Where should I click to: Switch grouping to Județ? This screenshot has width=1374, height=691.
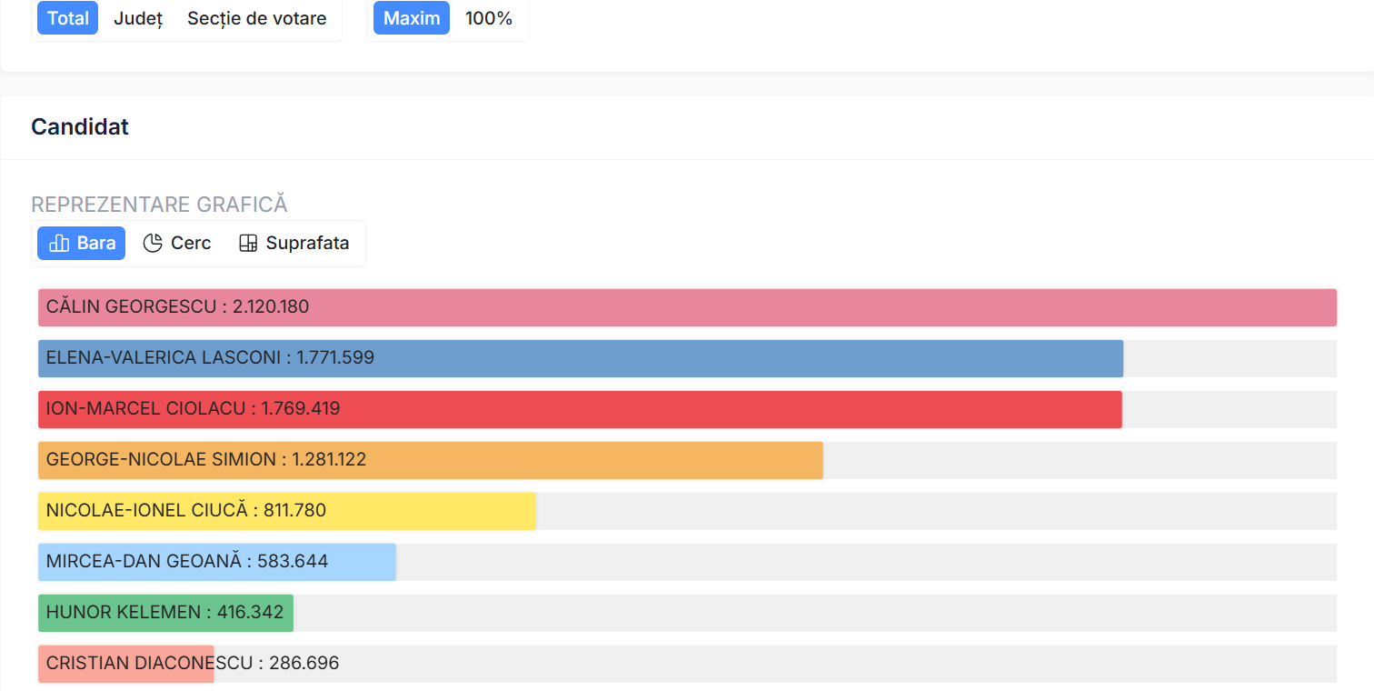(x=138, y=18)
